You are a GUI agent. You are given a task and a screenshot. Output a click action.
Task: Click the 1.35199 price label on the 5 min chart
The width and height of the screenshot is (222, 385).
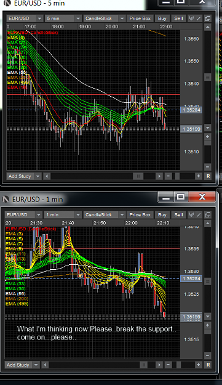tap(191, 129)
